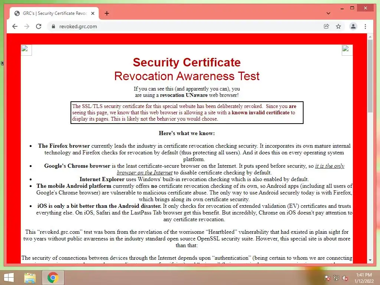Follow the underlined 'it is the only browser' link
Viewport: 380px width, 285px height.
[x=230, y=169]
